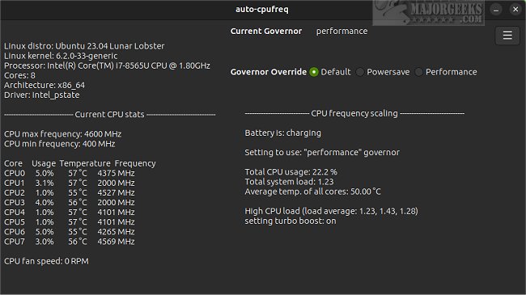Click the auto-cpufreq title bar text

[261, 10]
